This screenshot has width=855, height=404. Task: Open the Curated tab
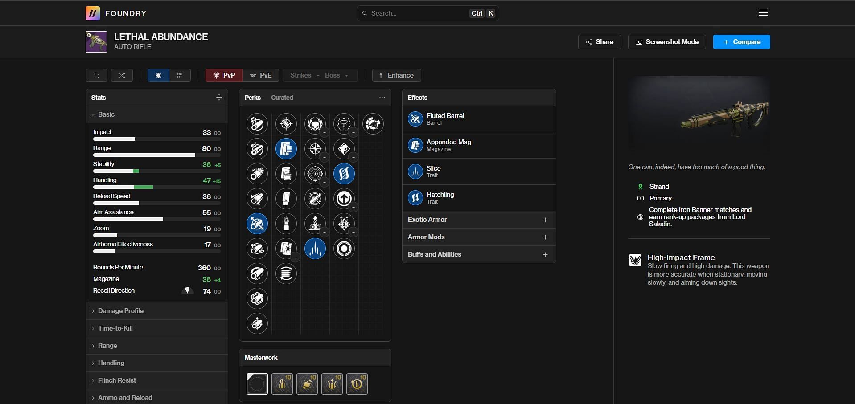[282, 98]
